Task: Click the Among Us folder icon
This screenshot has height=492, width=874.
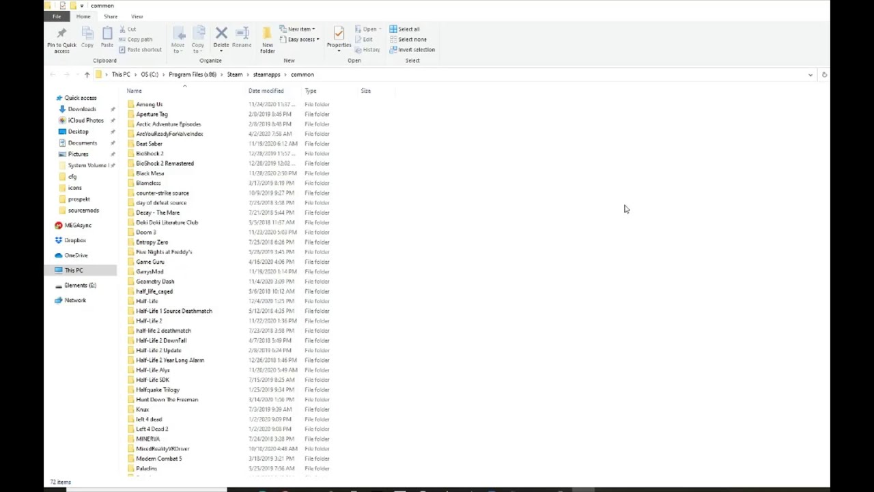Action: 131,105
